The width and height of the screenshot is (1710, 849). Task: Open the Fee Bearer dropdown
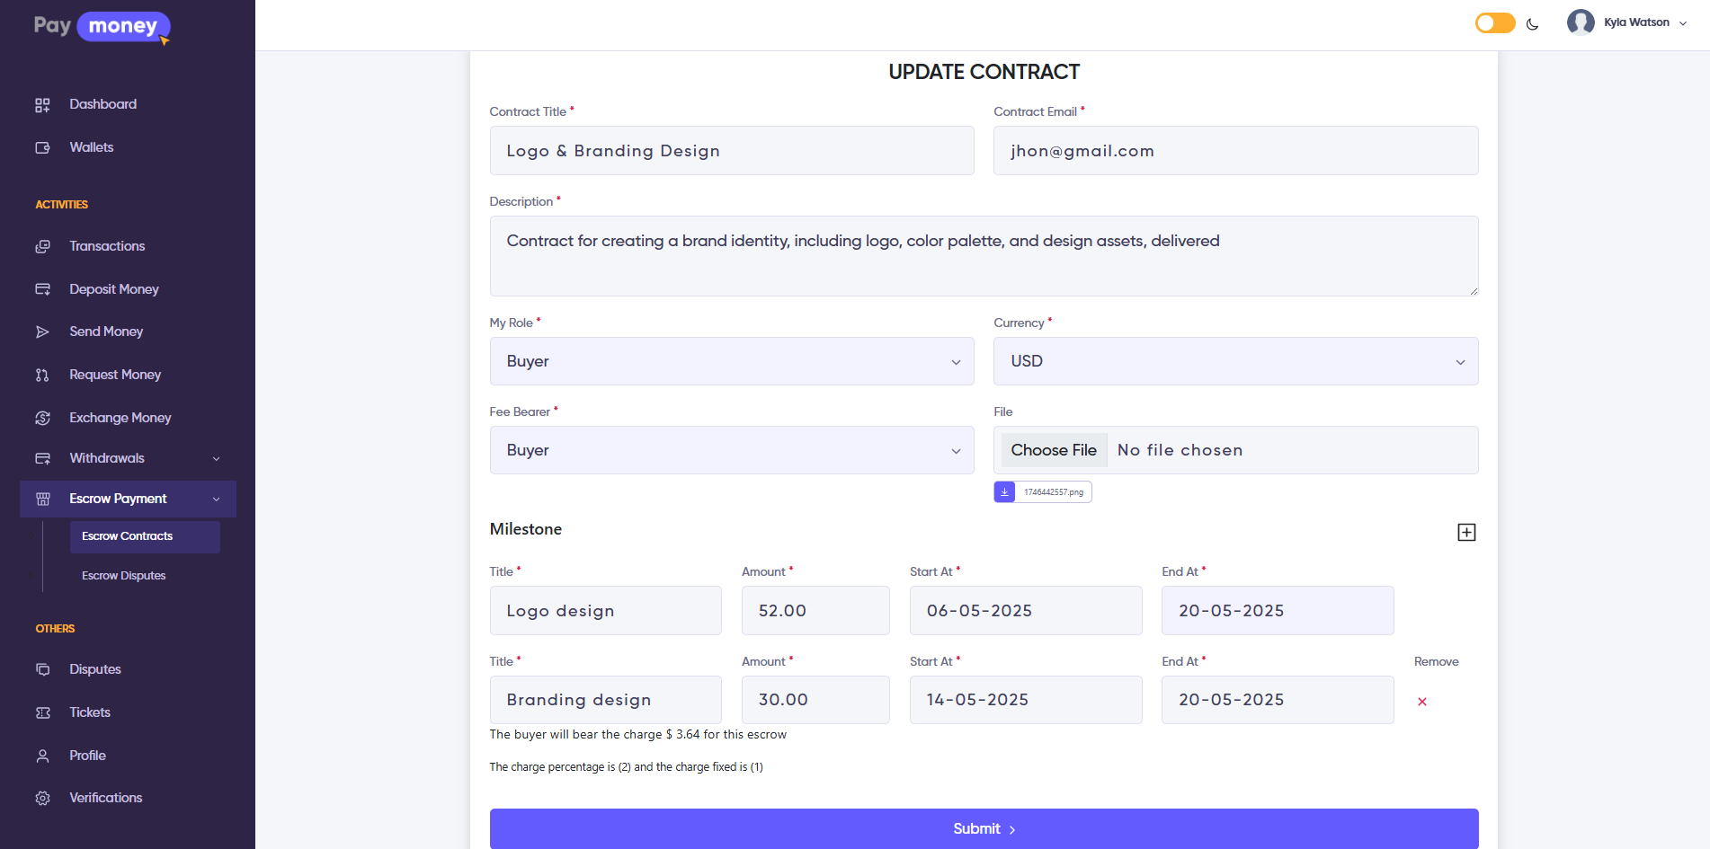point(731,450)
